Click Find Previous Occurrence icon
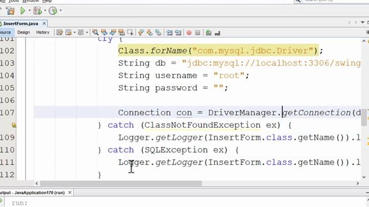The height and width of the screenshot is (207, 369). 104,32
